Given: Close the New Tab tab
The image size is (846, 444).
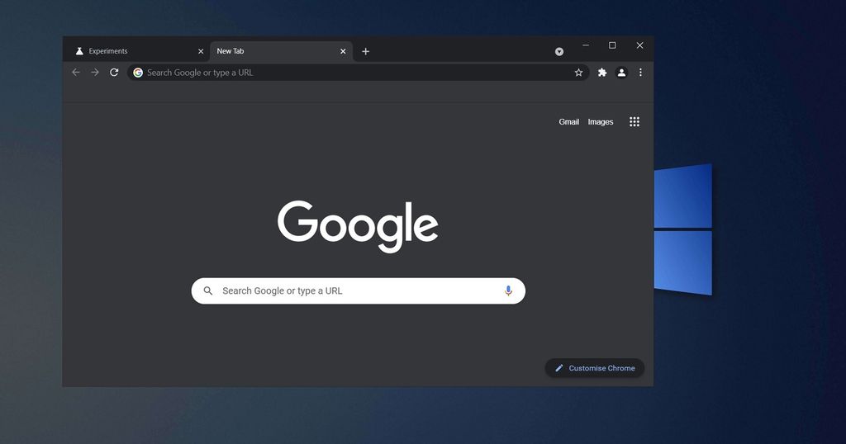Looking at the screenshot, I should 343,51.
